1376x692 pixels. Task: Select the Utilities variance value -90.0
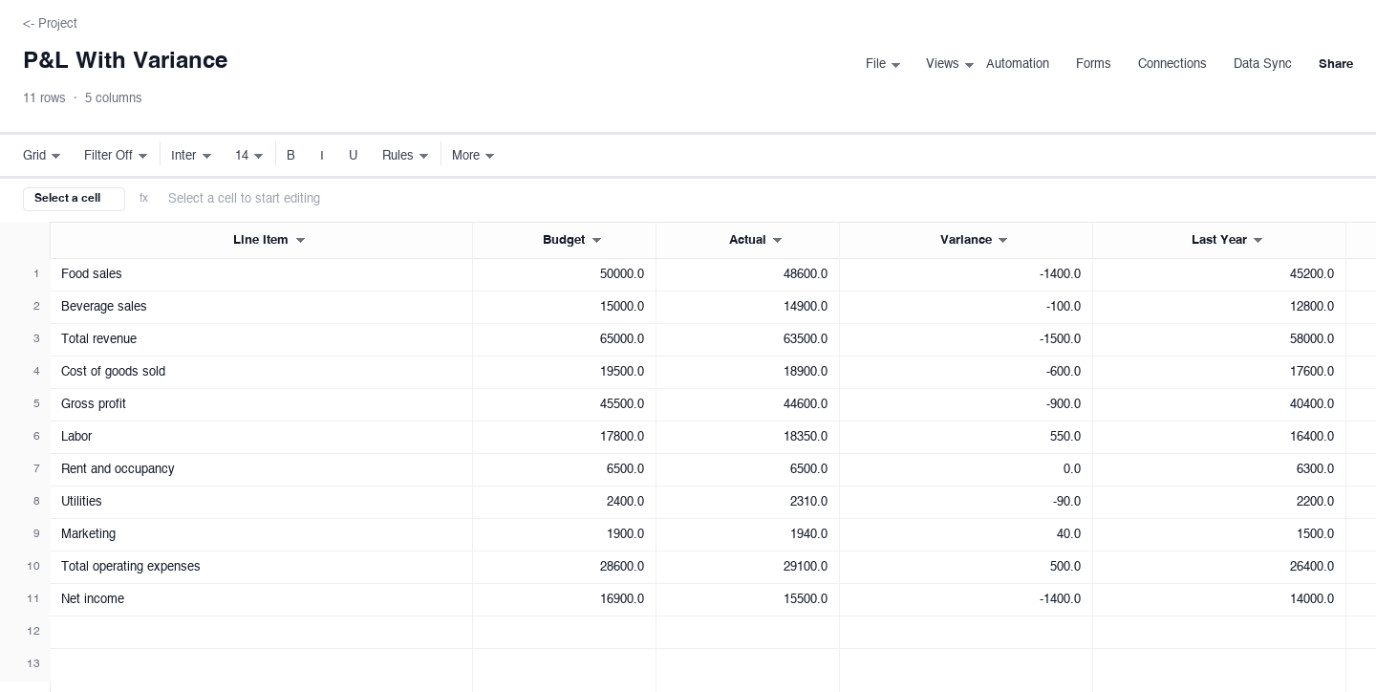click(966, 502)
